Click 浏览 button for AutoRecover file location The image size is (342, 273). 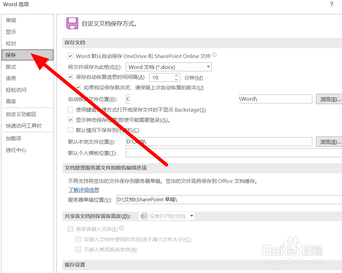[329, 99]
